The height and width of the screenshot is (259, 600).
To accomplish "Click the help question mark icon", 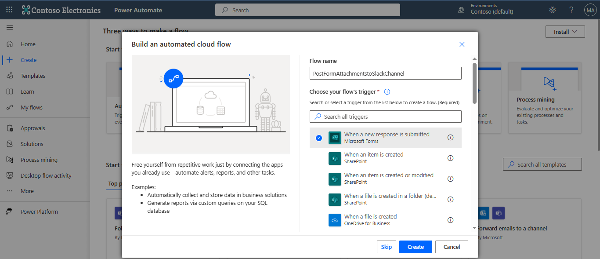I will (571, 10).
